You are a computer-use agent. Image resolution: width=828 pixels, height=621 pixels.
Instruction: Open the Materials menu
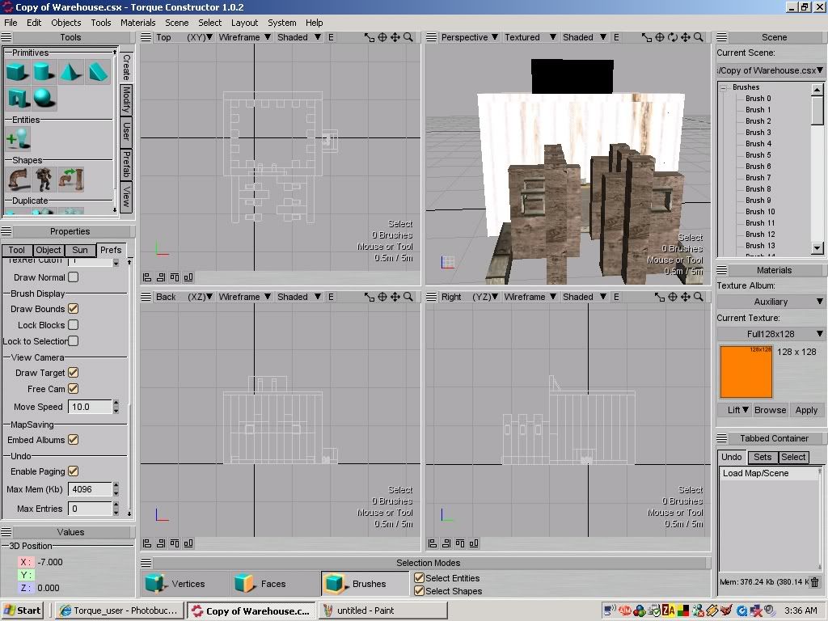137,23
